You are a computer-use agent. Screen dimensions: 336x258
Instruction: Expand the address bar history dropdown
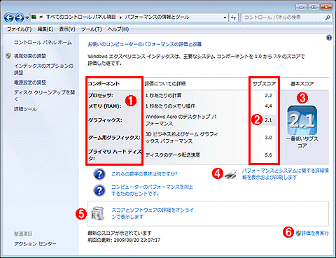[225, 17]
